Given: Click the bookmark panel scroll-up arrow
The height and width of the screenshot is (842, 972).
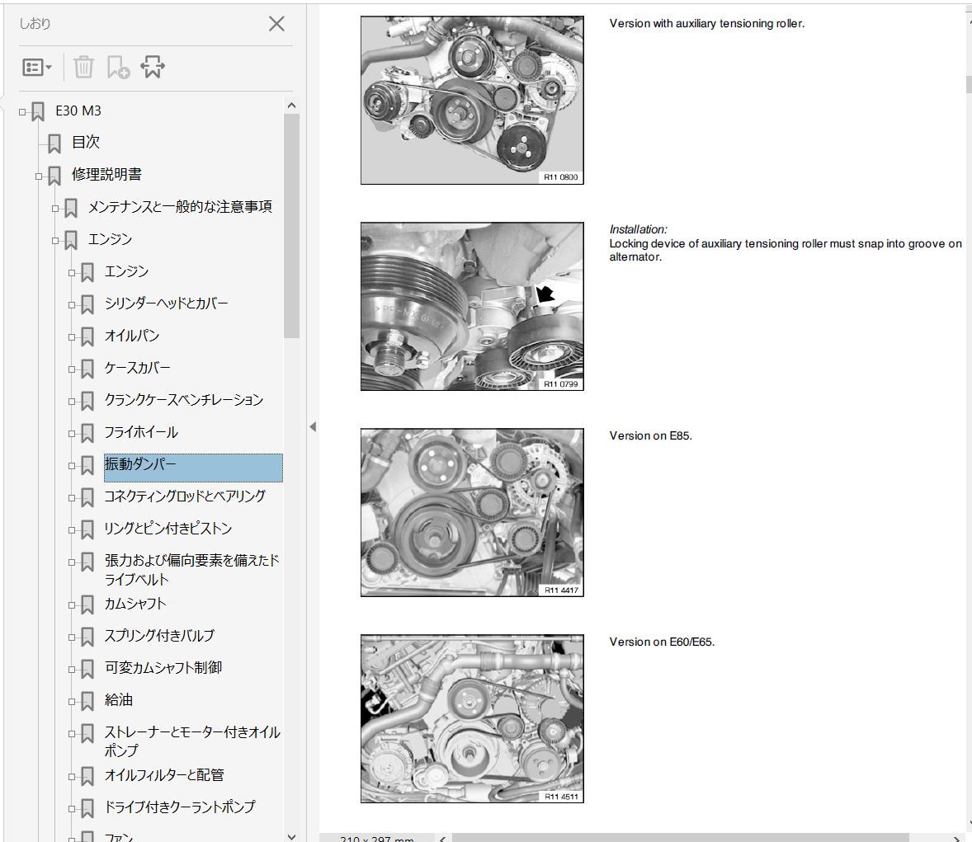Looking at the screenshot, I should tap(292, 106).
